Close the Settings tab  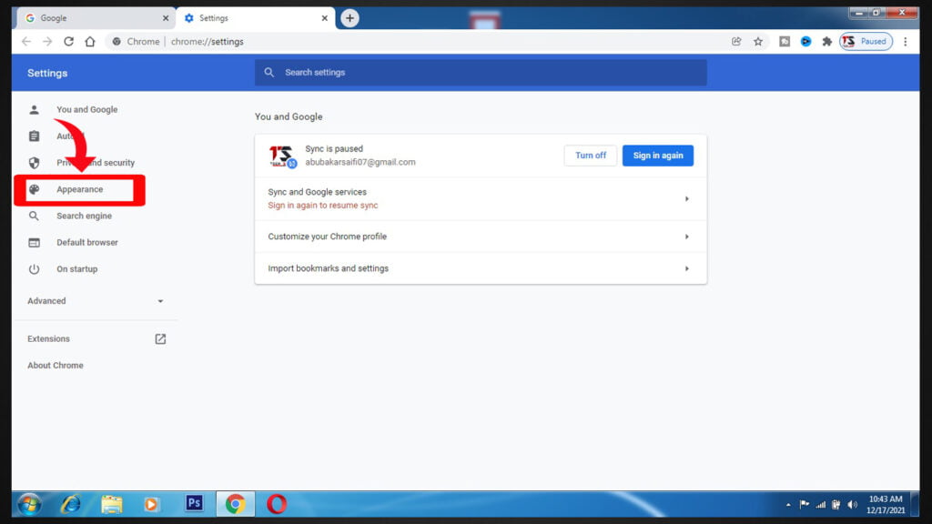325,18
